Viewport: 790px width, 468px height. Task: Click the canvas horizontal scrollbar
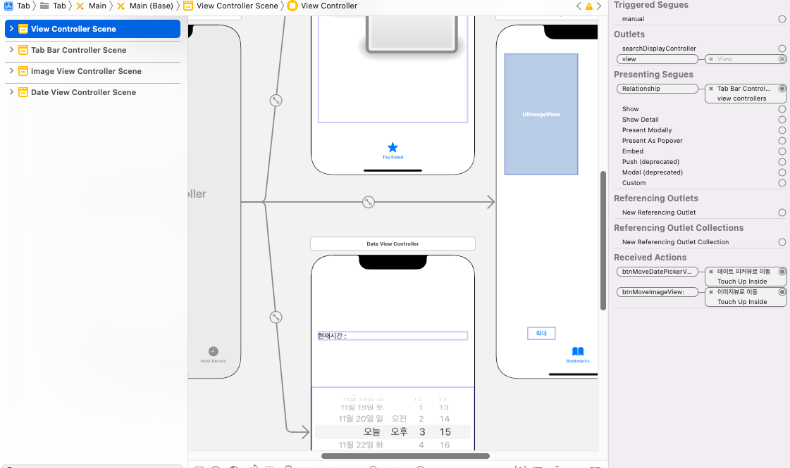[x=406, y=456]
